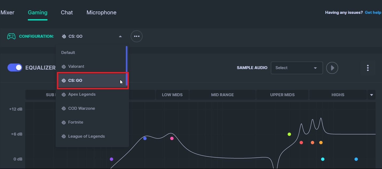The height and width of the screenshot is (169, 382).
Task: Toggle the Equalizer switch off
Action: 15,68
